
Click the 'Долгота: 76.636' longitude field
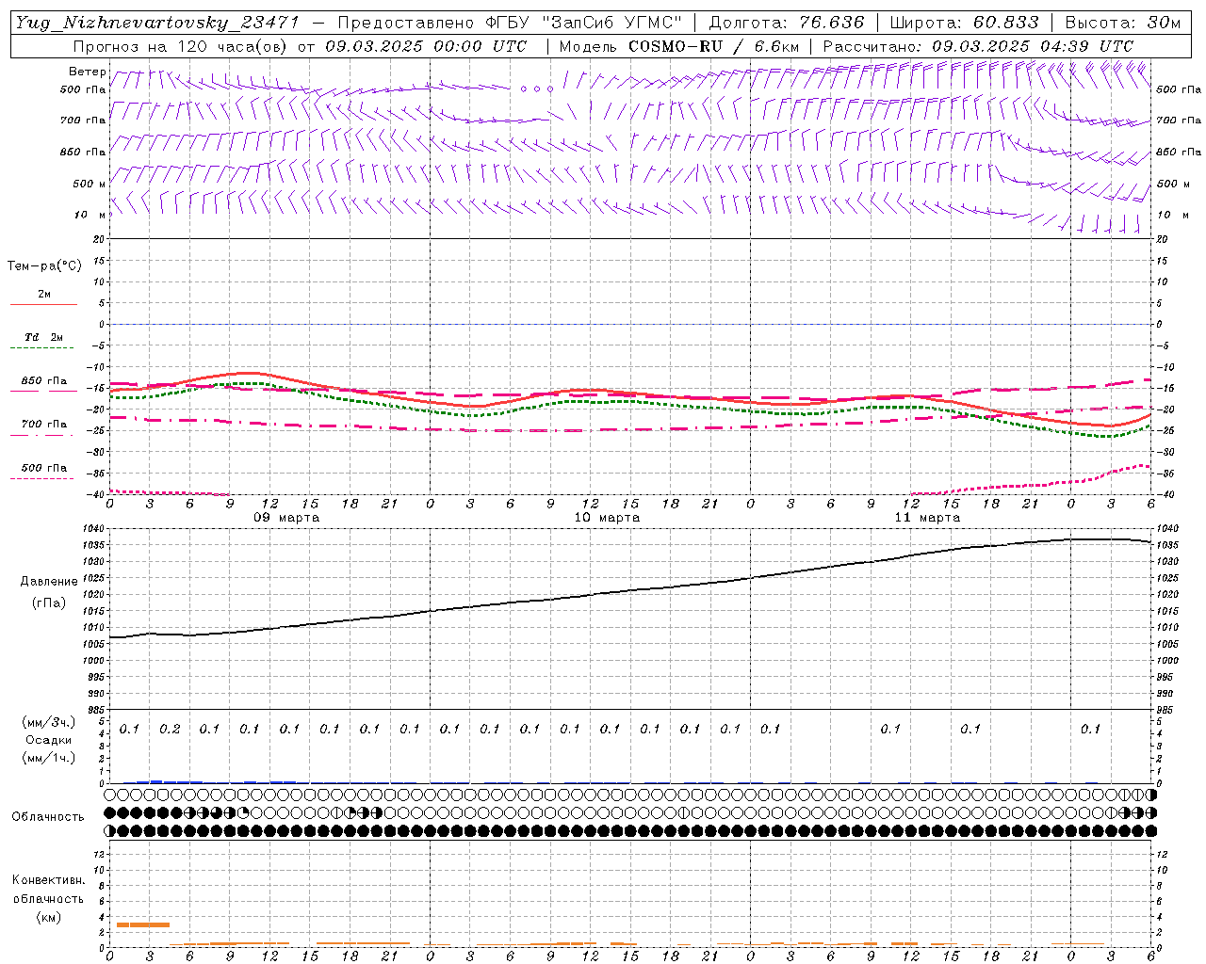click(x=786, y=23)
